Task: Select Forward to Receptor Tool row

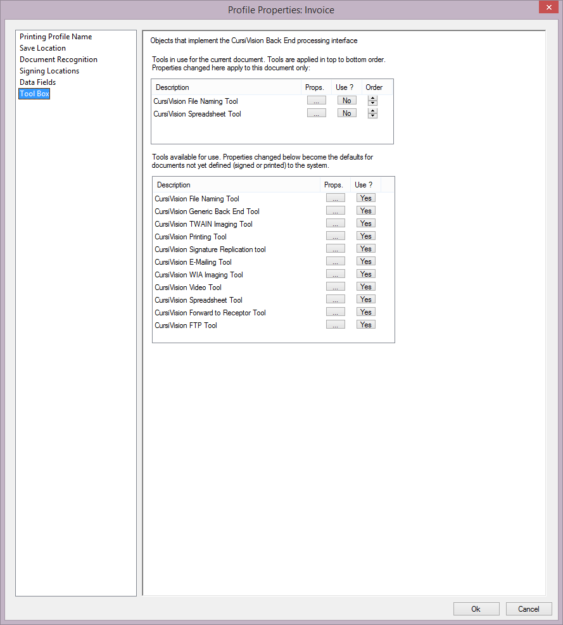Action: click(x=210, y=313)
